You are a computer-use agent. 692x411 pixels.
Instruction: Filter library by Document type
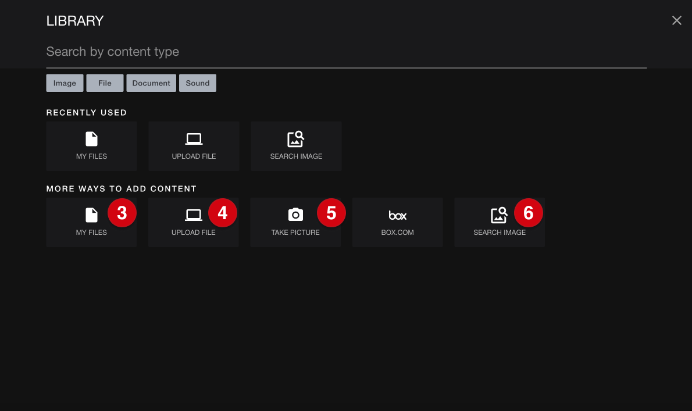coord(151,83)
